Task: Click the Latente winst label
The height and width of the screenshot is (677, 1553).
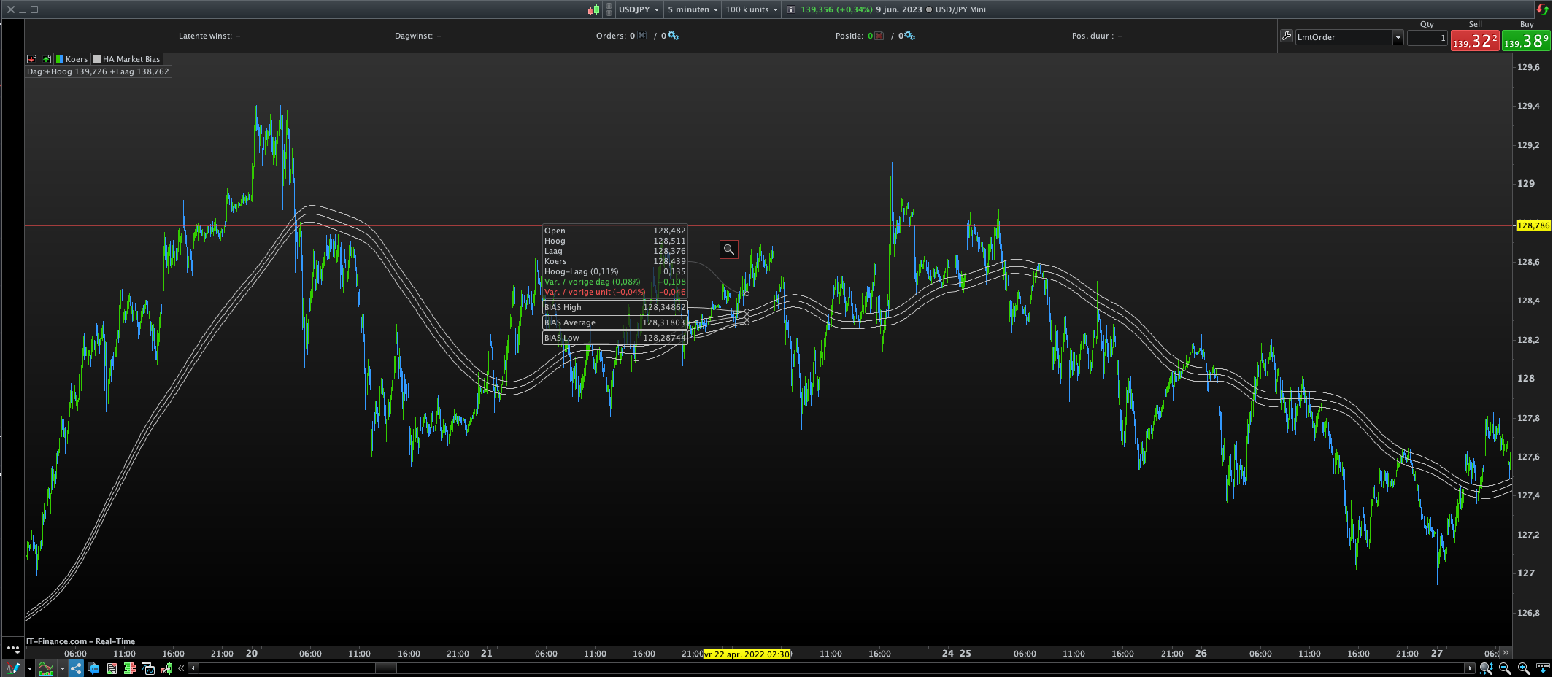Action: point(205,36)
